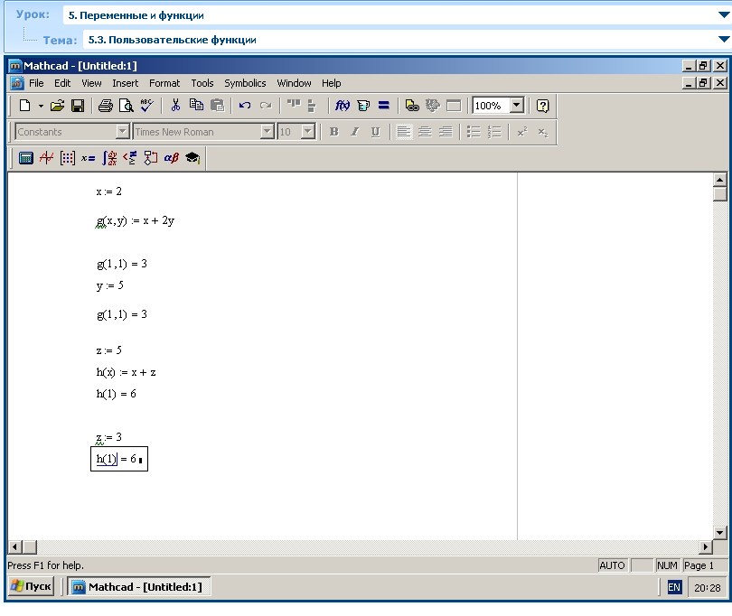
Task: Save the worksheet with floppy disk icon
Action: click(x=78, y=106)
